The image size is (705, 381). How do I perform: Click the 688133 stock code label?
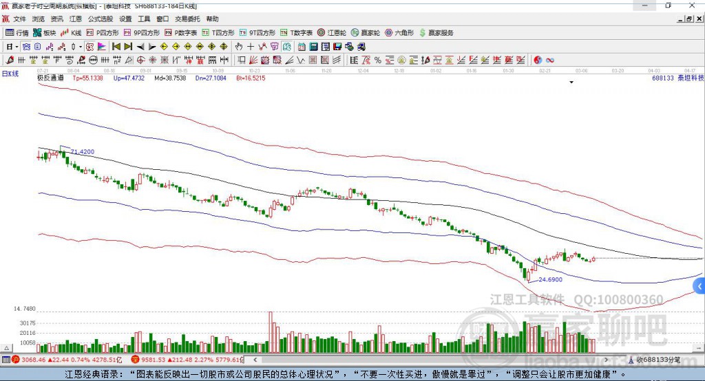click(x=663, y=78)
